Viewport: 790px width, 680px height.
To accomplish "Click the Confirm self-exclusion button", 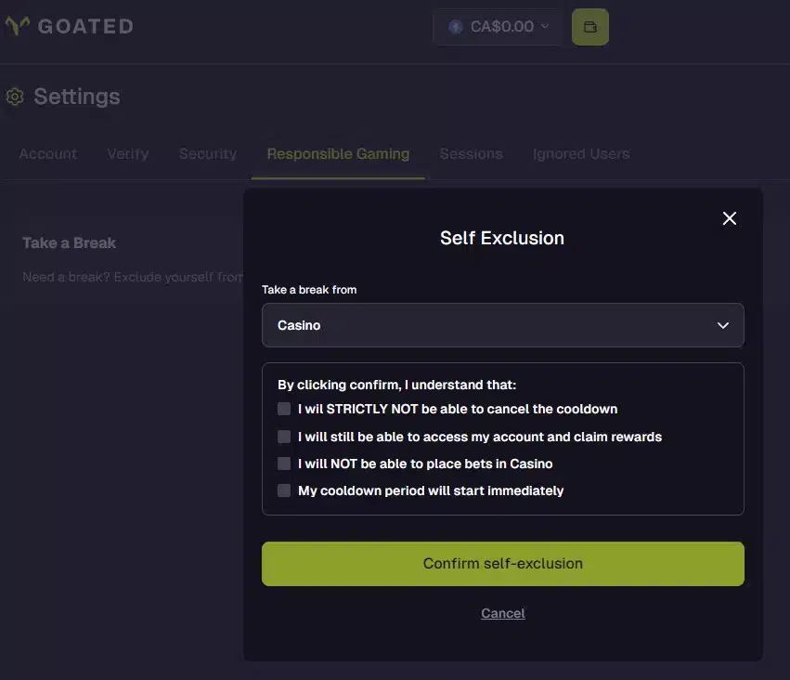I will pyautogui.click(x=502, y=563).
